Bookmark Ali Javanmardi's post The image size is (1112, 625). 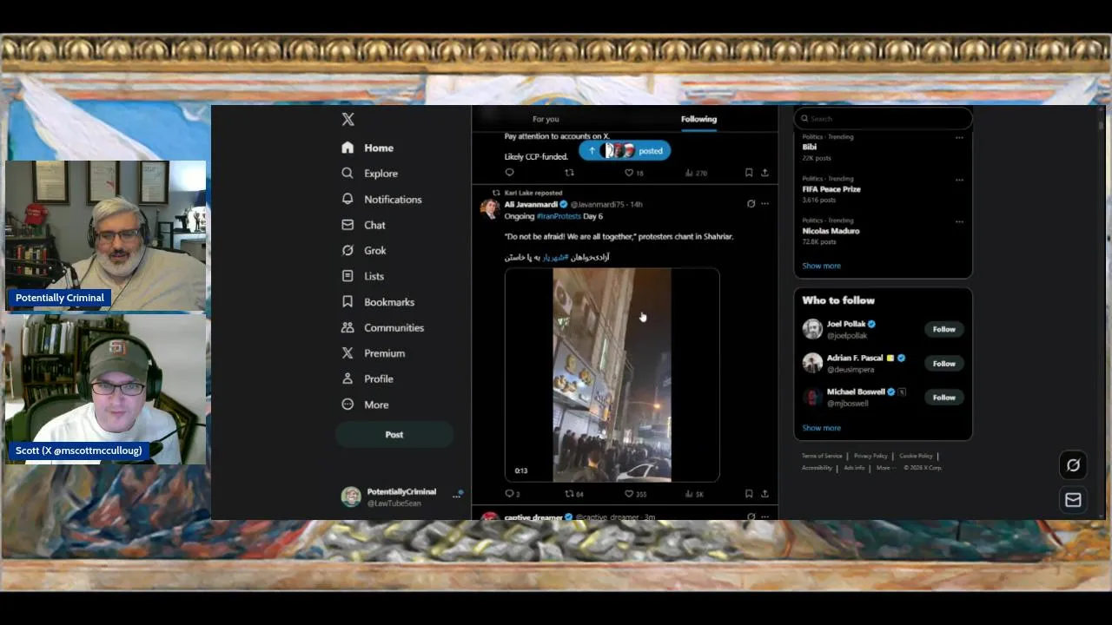click(x=748, y=494)
